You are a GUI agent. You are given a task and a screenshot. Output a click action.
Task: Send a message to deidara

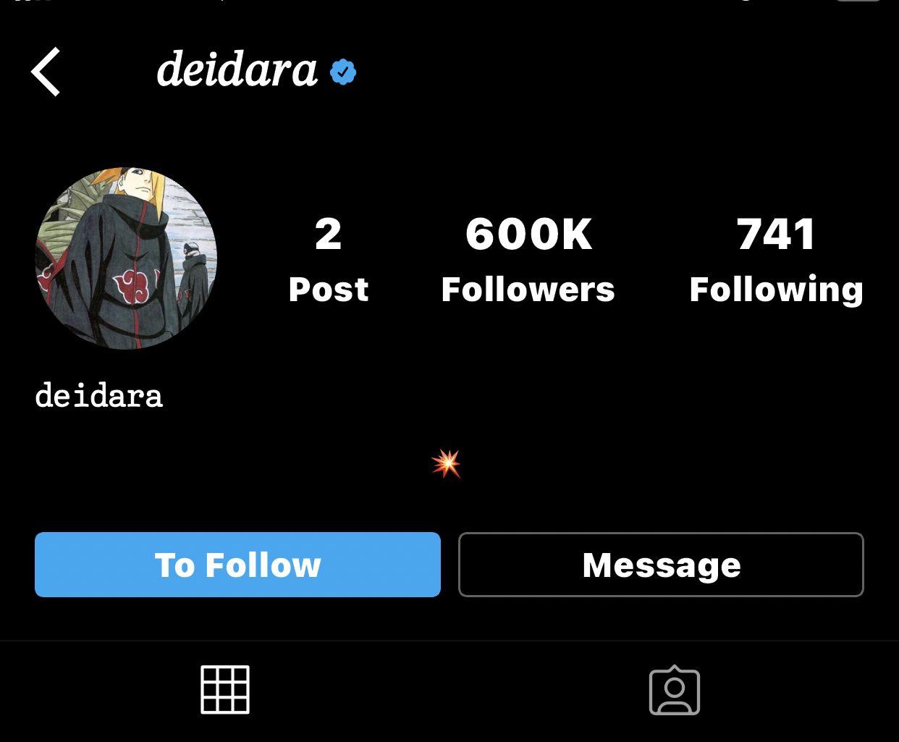pyautogui.click(x=661, y=565)
